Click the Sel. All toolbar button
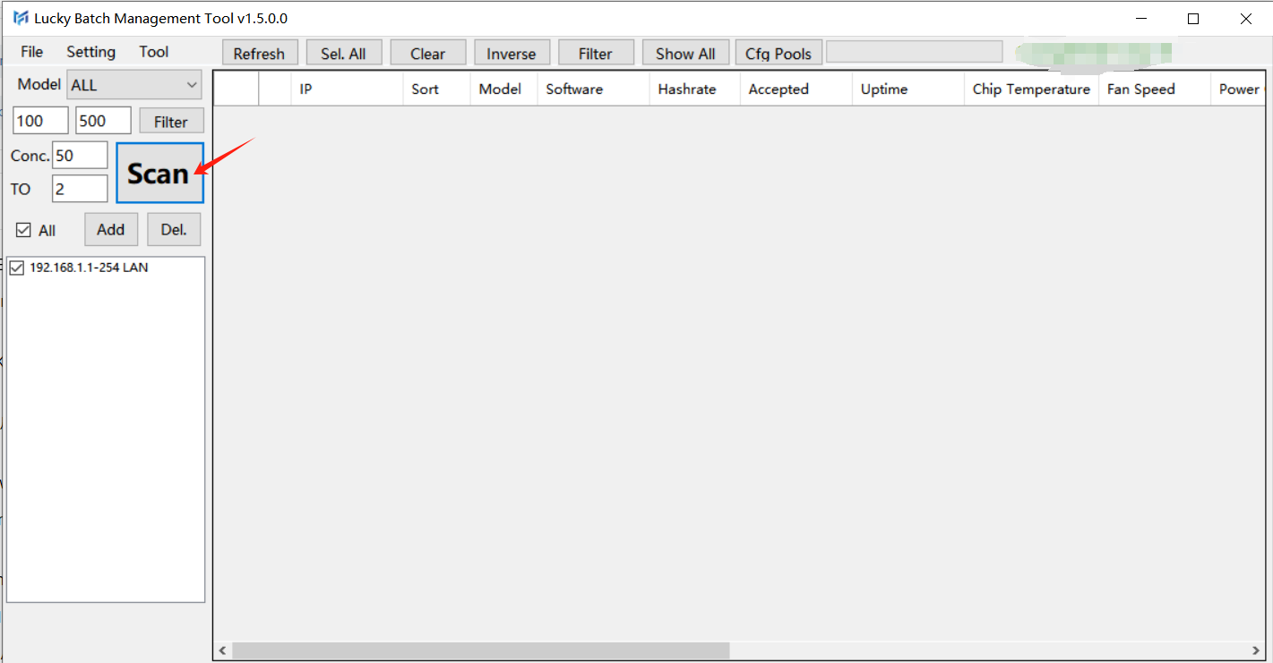Viewport: 1273px width, 663px height. pyautogui.click(x=343, y=54)
